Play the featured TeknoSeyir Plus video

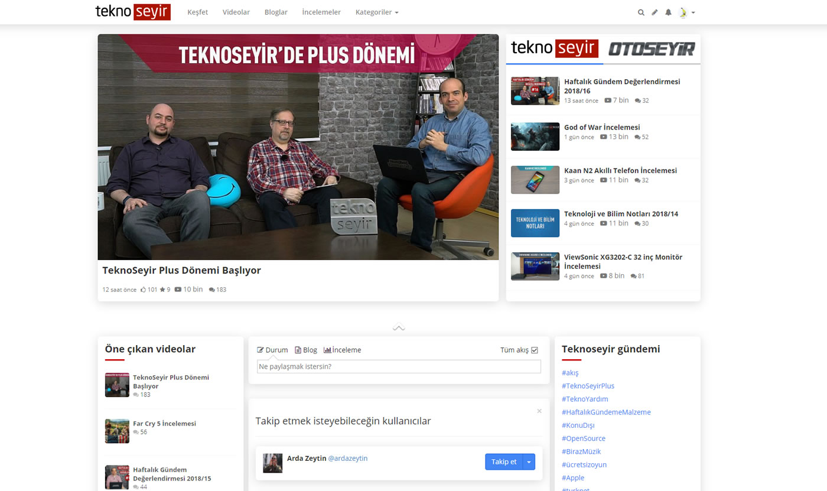point(298,147)
